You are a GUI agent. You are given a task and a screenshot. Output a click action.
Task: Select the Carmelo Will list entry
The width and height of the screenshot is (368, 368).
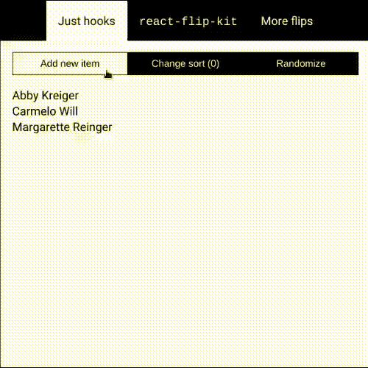pyautogui.click(x=45, y=111)
